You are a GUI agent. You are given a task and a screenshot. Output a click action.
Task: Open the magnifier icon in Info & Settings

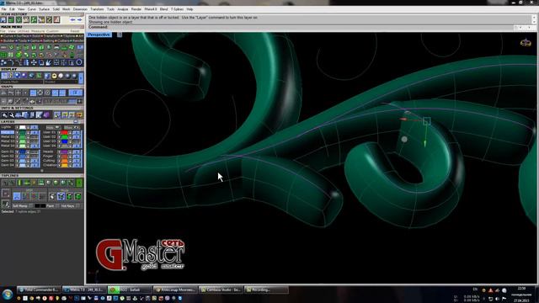tap(4, 115)
